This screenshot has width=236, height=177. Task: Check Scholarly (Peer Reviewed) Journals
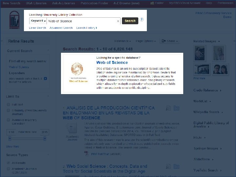point(9,110)
